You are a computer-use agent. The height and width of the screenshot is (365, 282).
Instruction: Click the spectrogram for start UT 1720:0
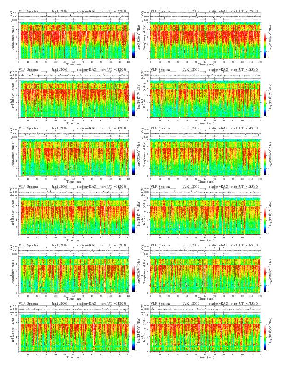tap(74, 333)
